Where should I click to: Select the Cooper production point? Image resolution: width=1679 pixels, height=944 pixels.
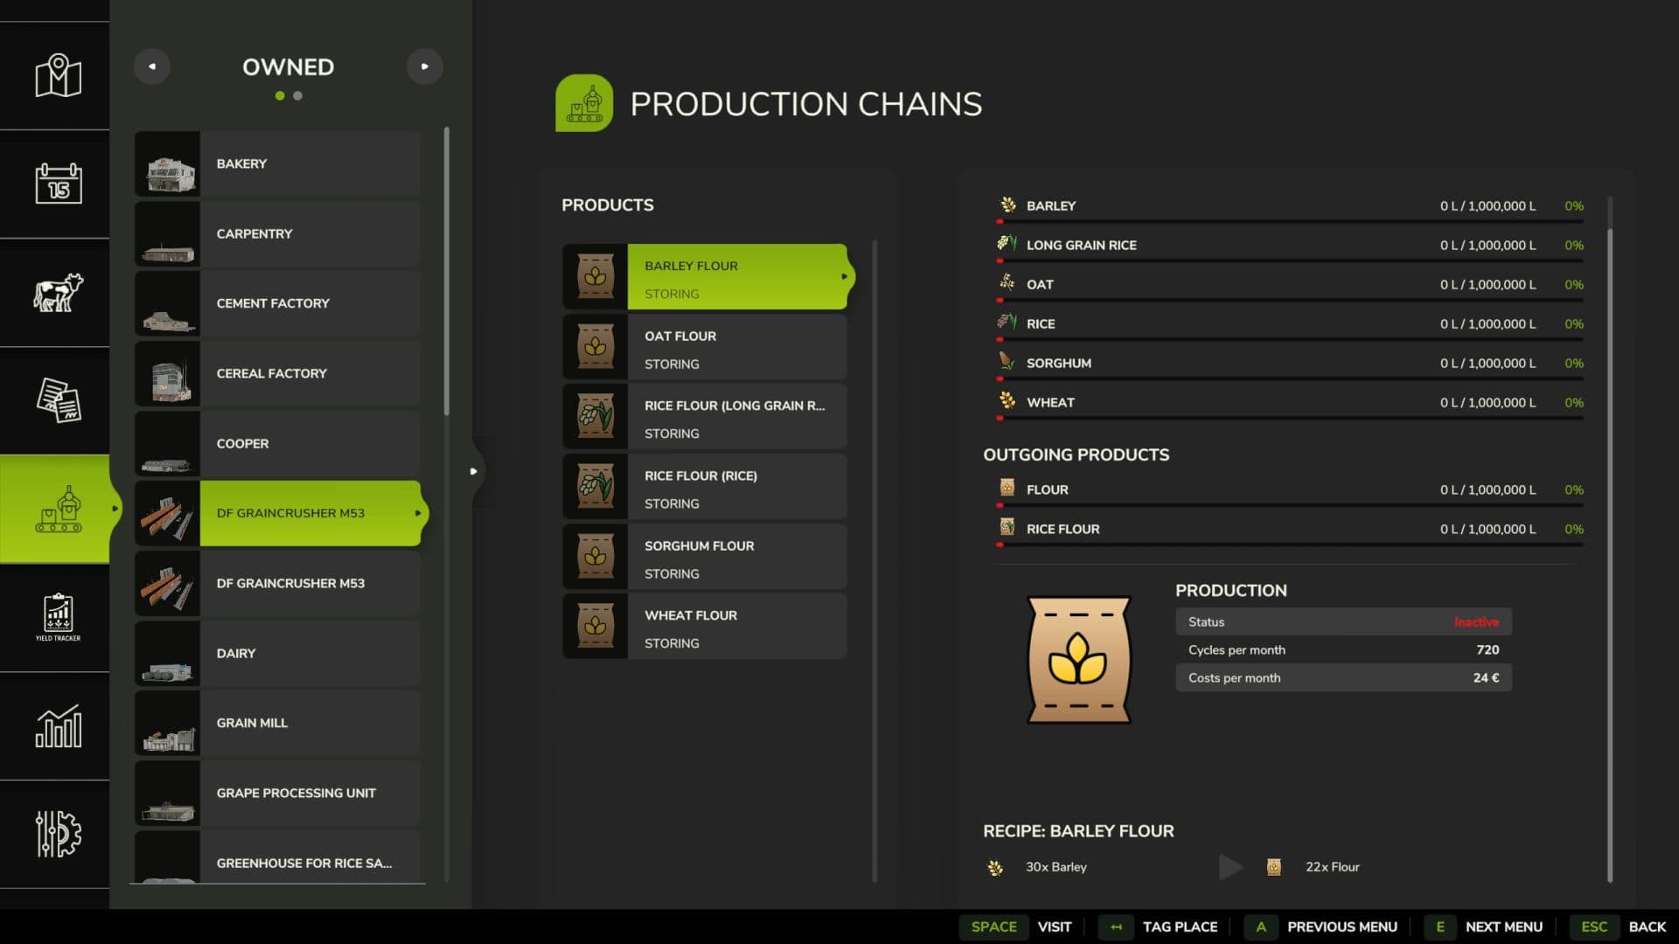[x=278, y=444]
